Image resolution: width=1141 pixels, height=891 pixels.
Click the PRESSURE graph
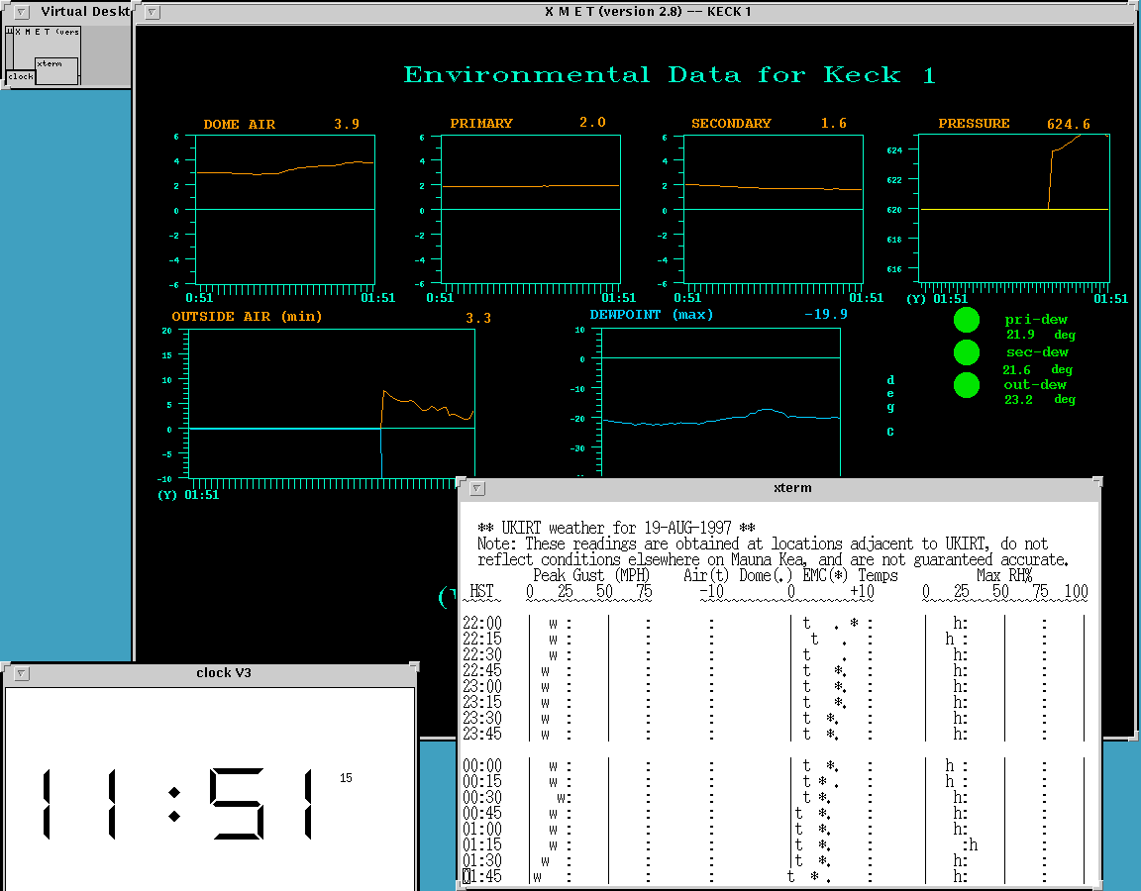[1014, 208]
